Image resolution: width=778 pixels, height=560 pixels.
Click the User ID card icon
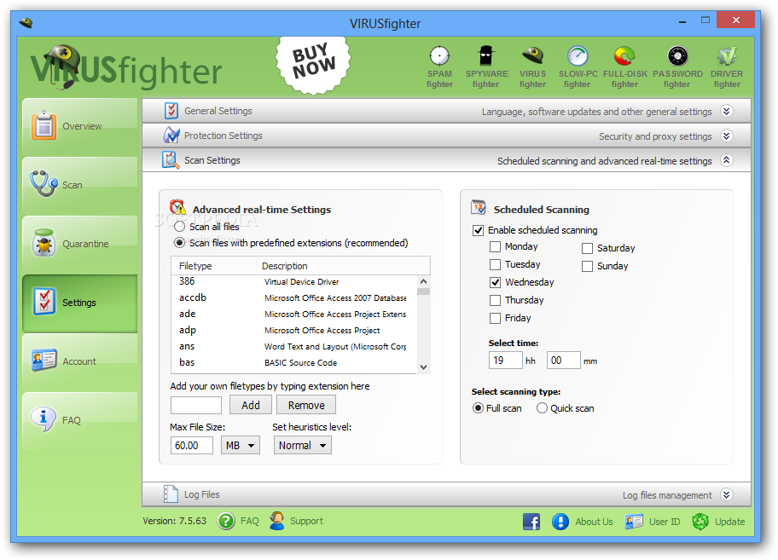[634, 522]
